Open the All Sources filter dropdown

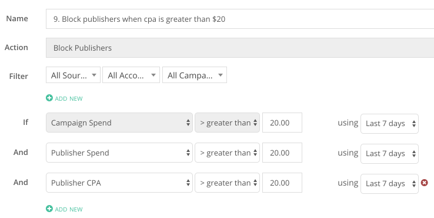click(x=73, y=75)
